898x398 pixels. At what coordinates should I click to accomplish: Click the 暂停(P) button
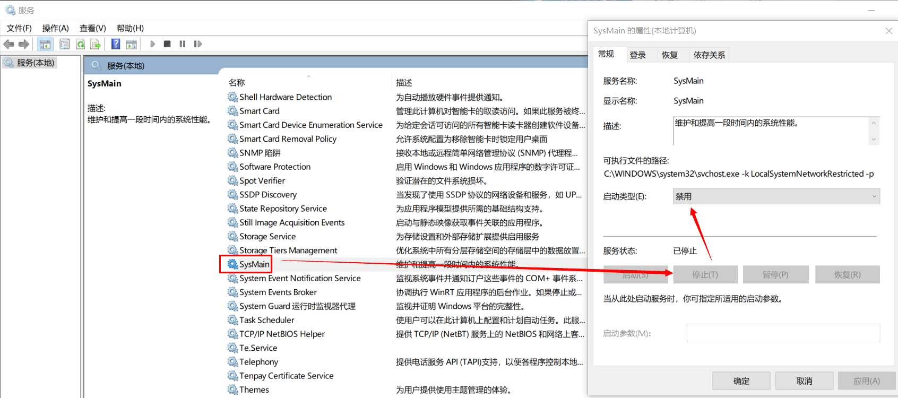(x=775, y=275)
